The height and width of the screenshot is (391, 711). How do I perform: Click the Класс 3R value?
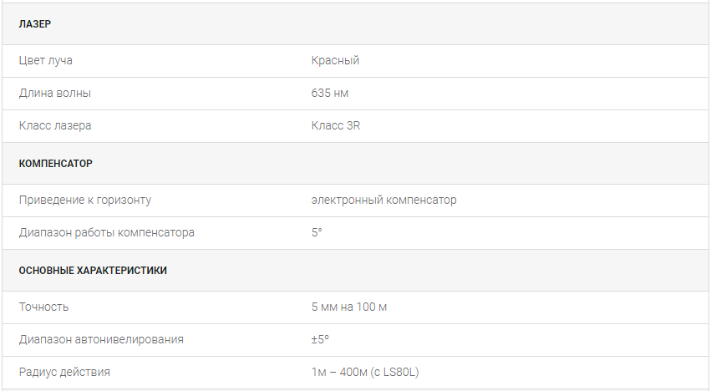click(336, 125)
